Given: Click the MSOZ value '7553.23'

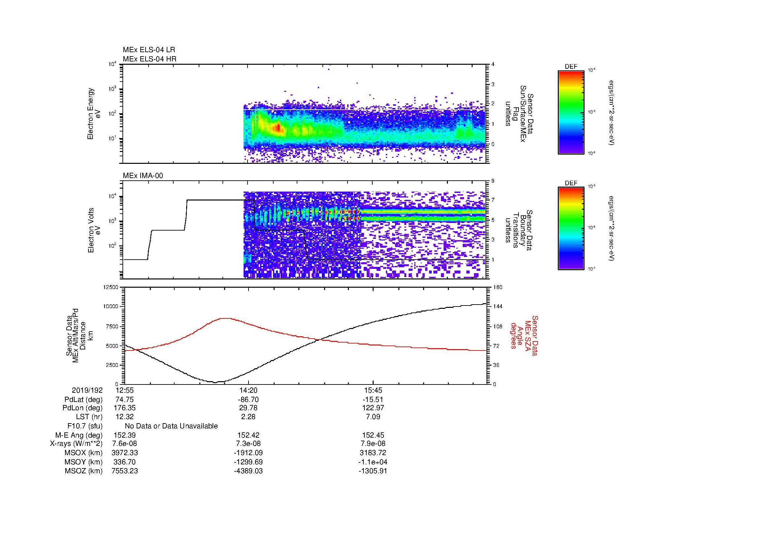Looking at the screenshot, I should click(124, 471).
